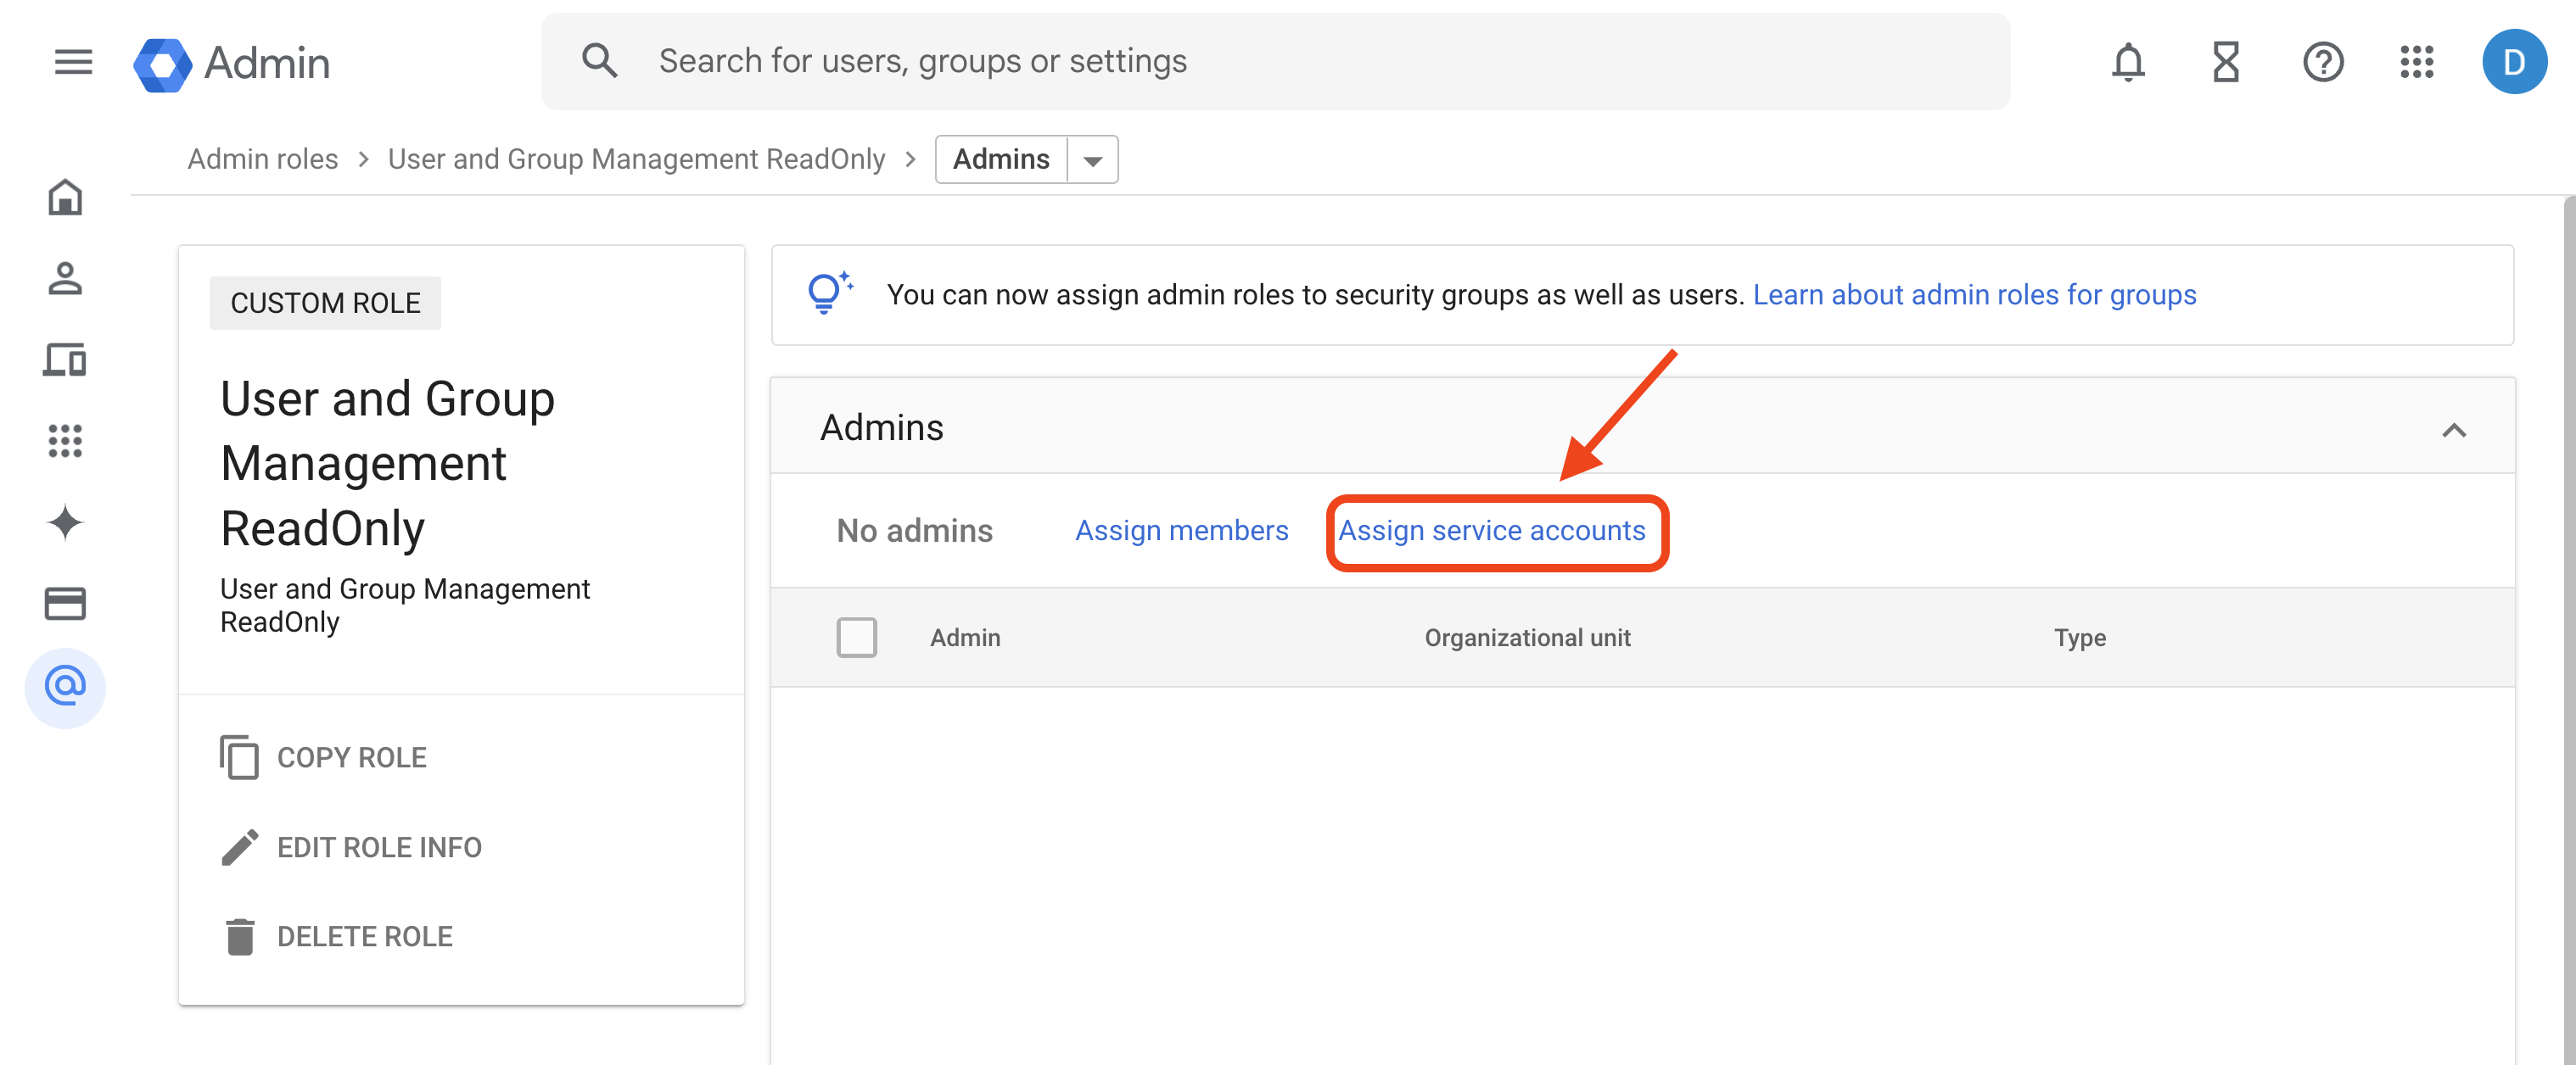
Task: Open the Admins breadcrumb dropdown arrow
Action: coord(1094,159)
